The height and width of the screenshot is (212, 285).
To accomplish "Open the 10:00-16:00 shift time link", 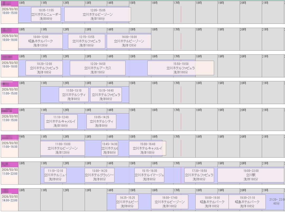I will coord(10,40).
